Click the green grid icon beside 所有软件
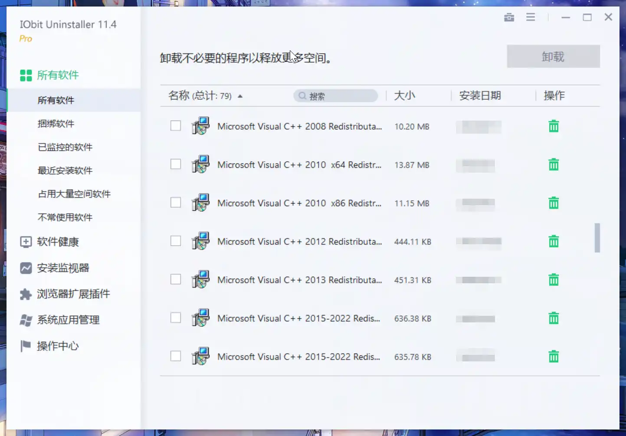This screenshot has width=626, height=436. 26,75
